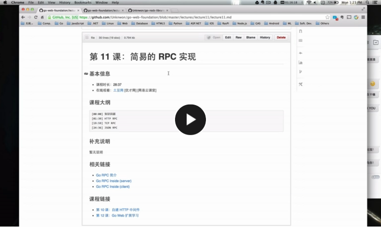The height and width of the screenshot is (238, 381).
Task: Open file History button
Action: tap(265, 38)
